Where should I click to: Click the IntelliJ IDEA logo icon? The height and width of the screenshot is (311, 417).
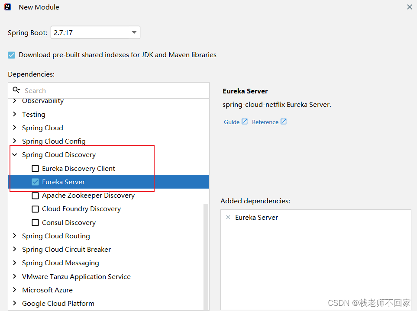pyautogui.click(x=8, y=7)
